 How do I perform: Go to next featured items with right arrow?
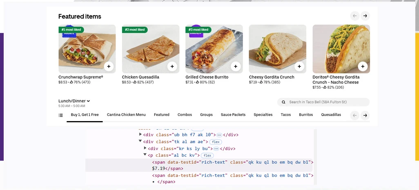(365, 16)
